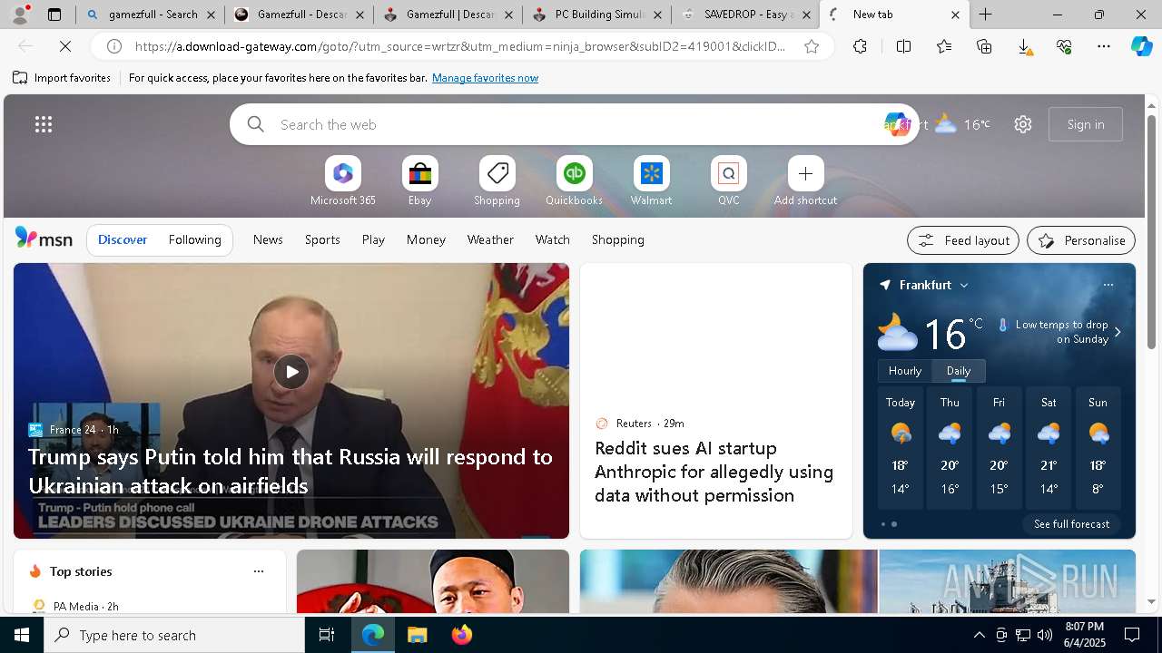Open the Weather section
1162x653 pixels.
[490, 239]
